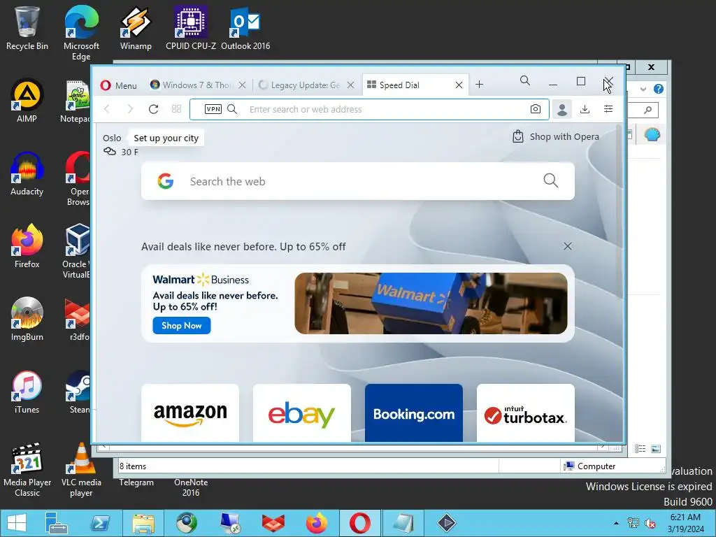Switch to the Windows 7 & Thor tab
The image size is (716, 537).
198,85
